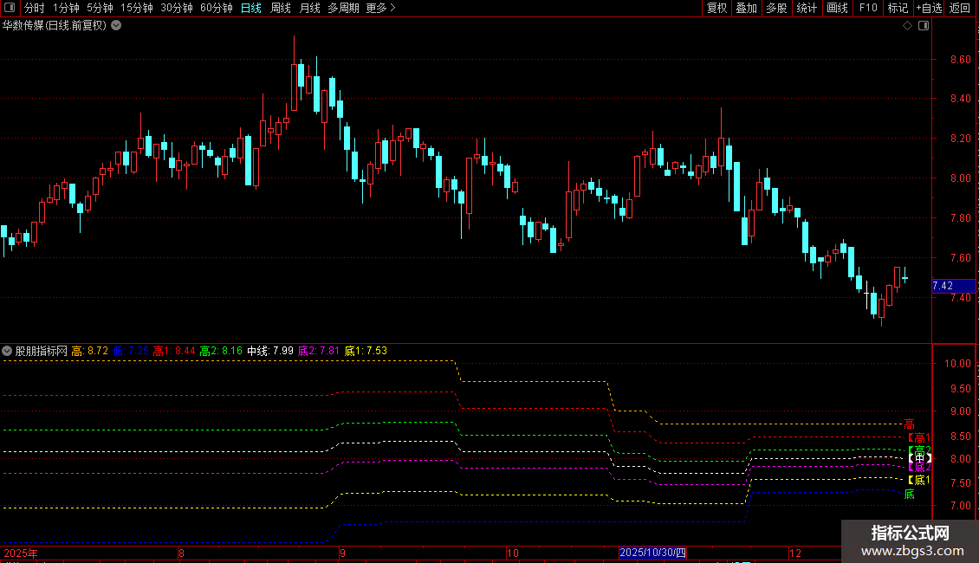979x563 pixels.
Task: Add stock with +自选 button
Action: [x=929, y=8]
